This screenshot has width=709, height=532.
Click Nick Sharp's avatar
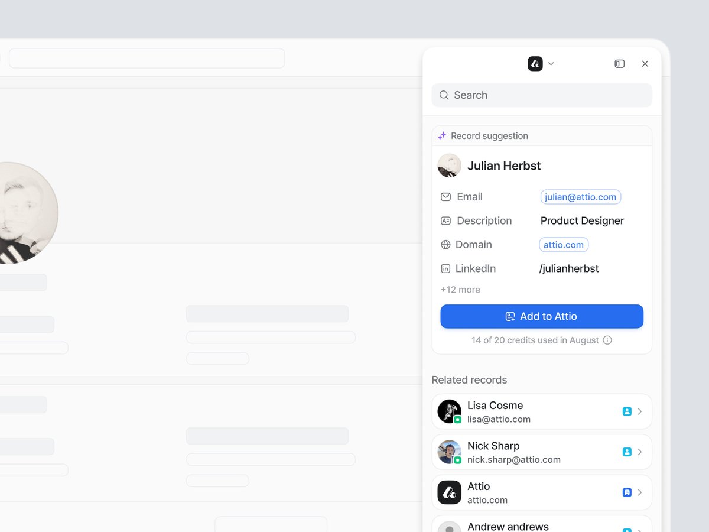(x=450, y=452)
